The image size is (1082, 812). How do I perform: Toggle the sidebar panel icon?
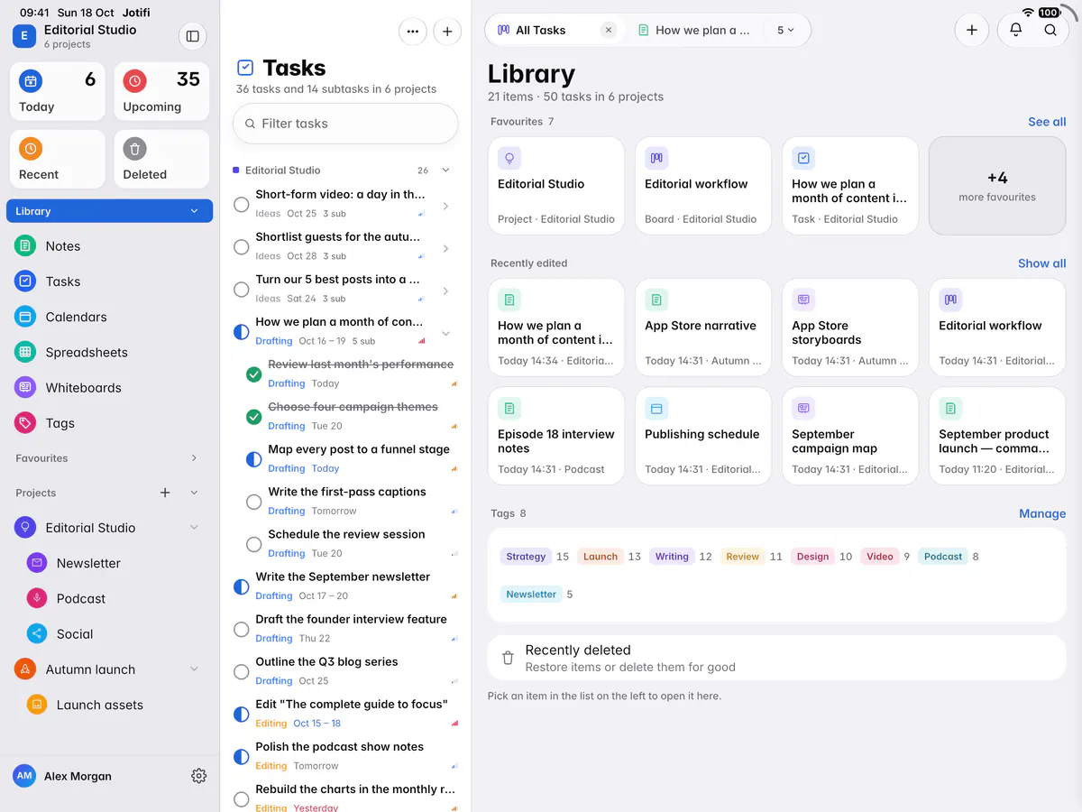coord(192,36)
